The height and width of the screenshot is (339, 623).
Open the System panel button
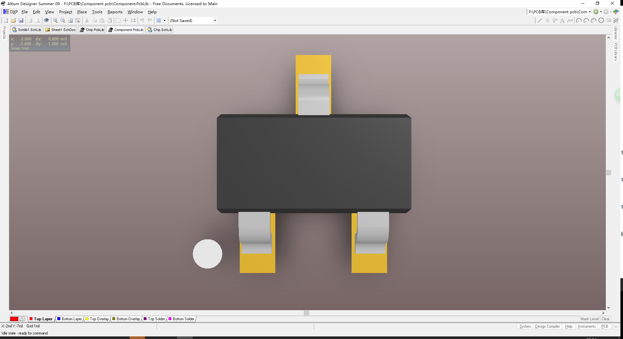(525, 326)
